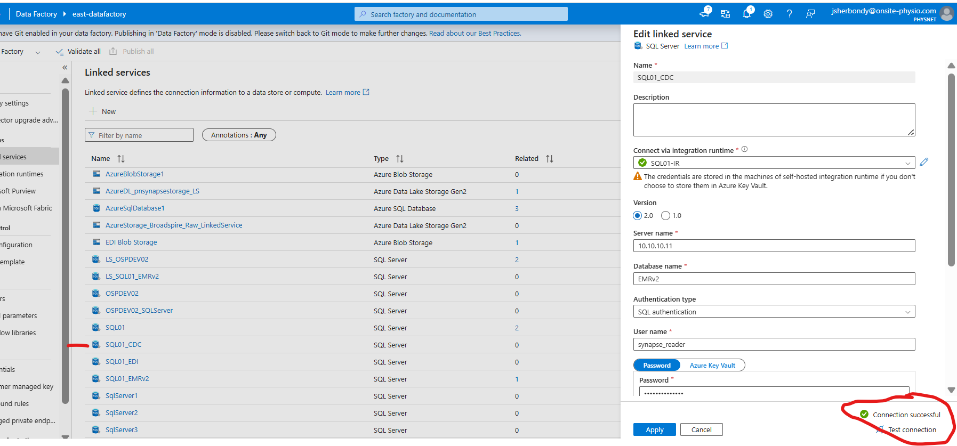
Task: Collapse the left navigation with double chevron
Action: tap(65, 68)
